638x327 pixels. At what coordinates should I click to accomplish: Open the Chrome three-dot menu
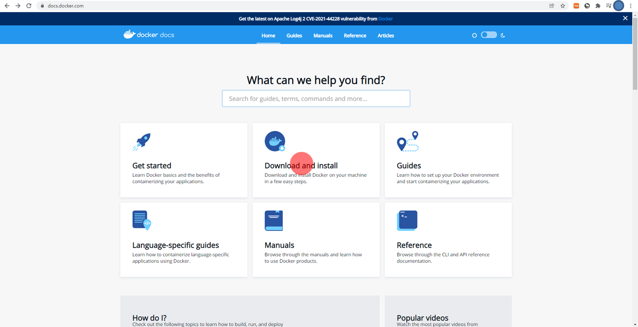point(631,6)
